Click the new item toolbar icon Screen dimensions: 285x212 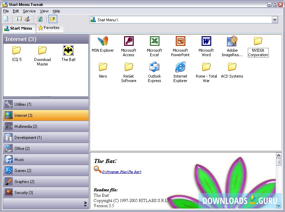(x=5, y=19)
